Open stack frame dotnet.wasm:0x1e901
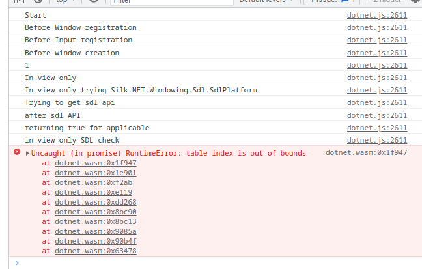Screen dimensions: 422x269 point(95,173)
